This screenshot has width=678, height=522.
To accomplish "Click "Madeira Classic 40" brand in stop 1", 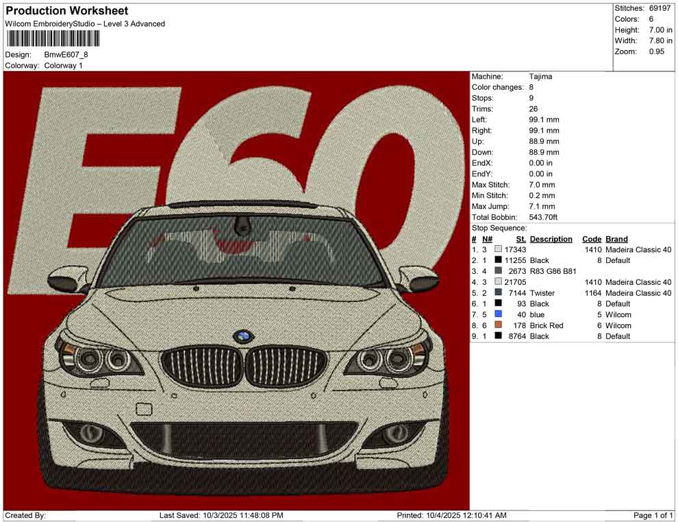I will coord(639,249).
